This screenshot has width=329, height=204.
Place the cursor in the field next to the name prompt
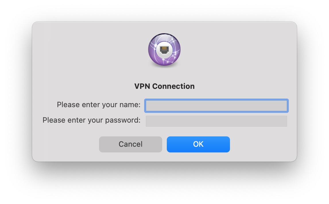tap(216, 105)
